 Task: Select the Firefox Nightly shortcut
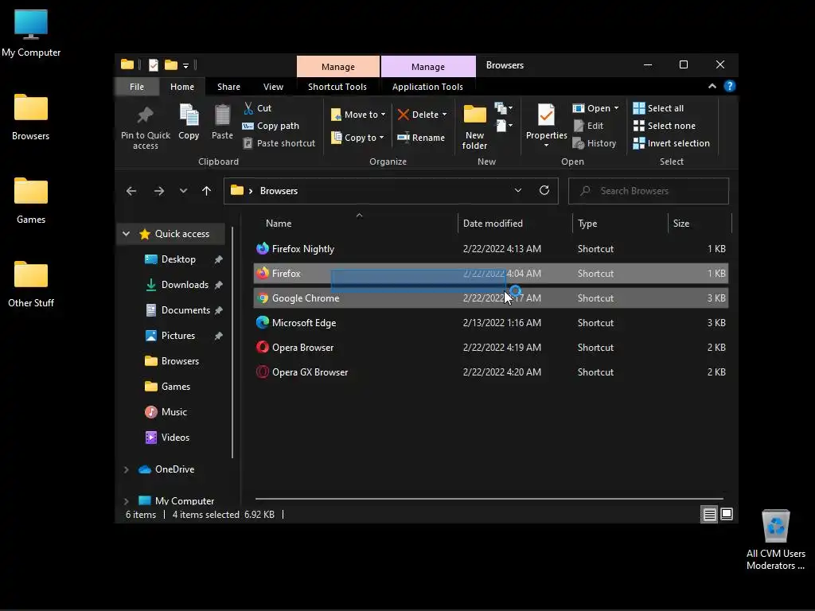(490, 249)
